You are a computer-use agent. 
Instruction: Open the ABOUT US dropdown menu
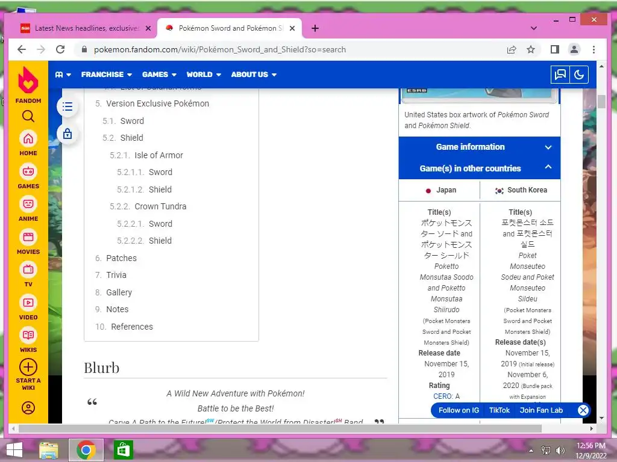coord(254,74)
